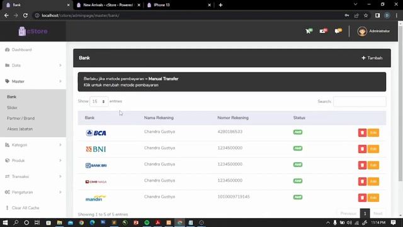403x227 pixels.
Task: Reload the current page
Action: (x=25, y=15)
